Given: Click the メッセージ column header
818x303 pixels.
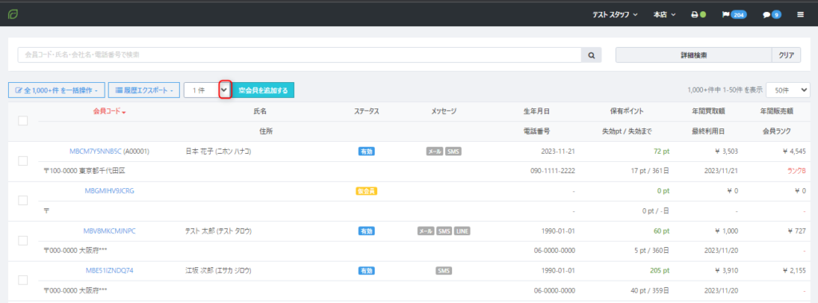Looking at the screenshot, I should point(444,112).
